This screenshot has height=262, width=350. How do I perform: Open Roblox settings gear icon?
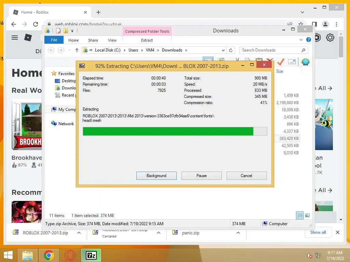[x=330, y=38]
